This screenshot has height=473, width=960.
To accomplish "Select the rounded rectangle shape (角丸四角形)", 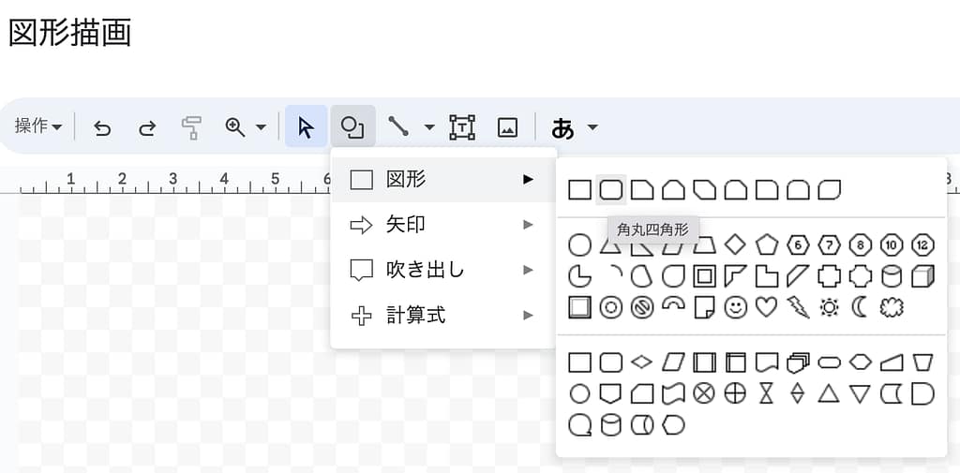I will pyautogui.click(x=611, y=190).
